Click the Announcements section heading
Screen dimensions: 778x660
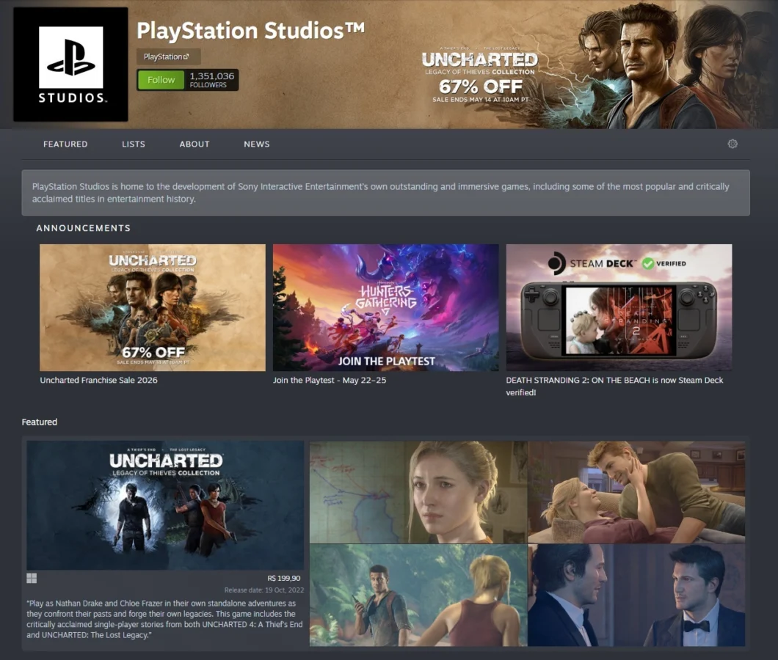tap(84, 228)
